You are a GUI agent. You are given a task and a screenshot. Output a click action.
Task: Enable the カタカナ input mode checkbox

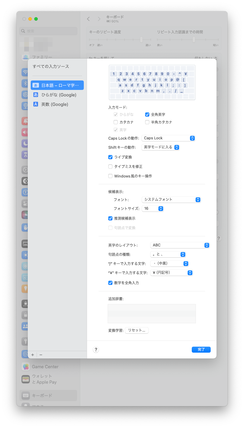pyautogui.click(x=116, y=122)
